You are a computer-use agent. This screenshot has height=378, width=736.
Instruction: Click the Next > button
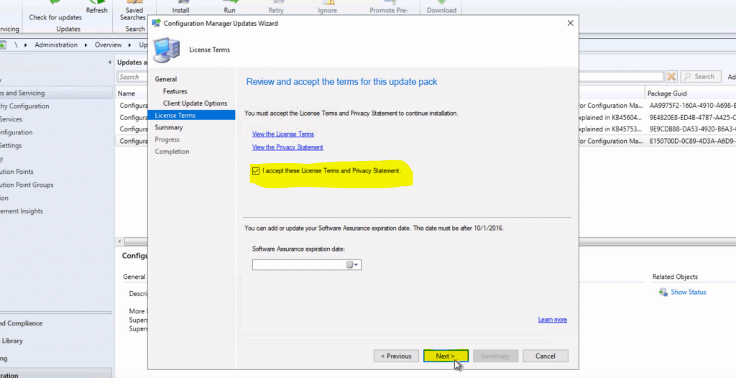[446, 356]
